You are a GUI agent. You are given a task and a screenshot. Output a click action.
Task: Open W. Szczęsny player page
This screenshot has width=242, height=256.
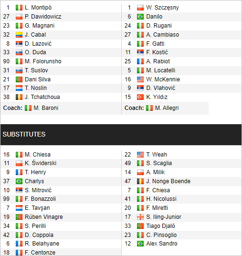pos(162,8)
